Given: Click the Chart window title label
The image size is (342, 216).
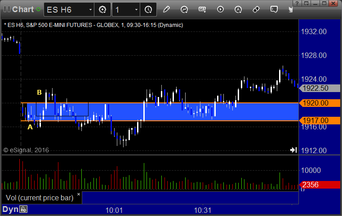Looking at the screenshot, I should tap(23, 9).
